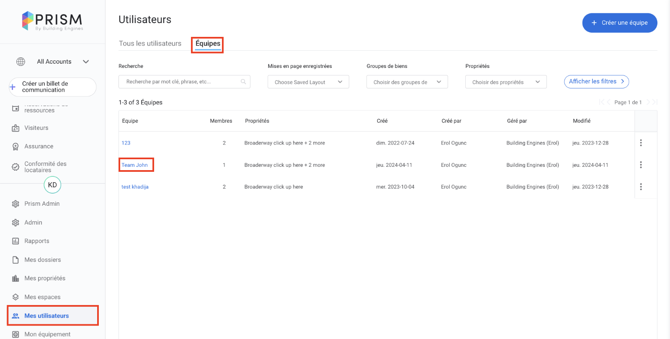Select the Équipes tab
The width and height of the screenshot is (670, 339).
pyautogui.click(x=208, y=44)
